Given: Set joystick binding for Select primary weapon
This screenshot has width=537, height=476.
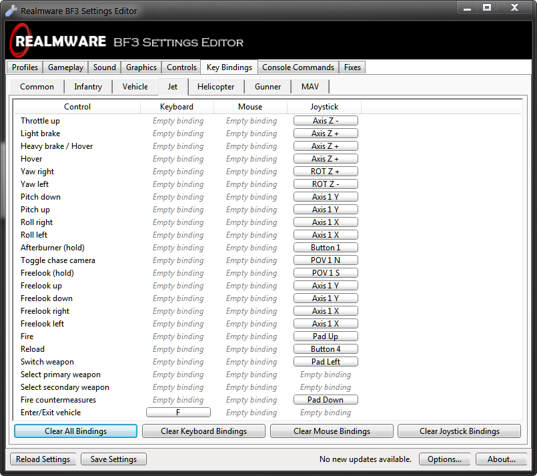Looking at the screenshot, I should pos(326,375).
